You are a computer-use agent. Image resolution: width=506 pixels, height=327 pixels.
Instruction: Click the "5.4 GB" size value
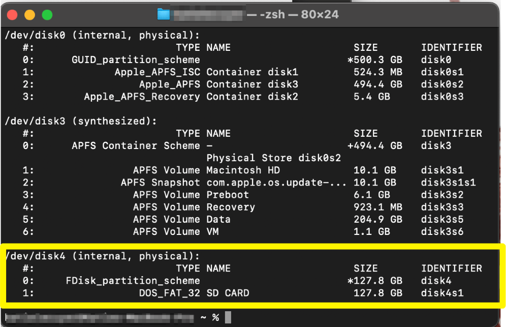pos(372,97)
